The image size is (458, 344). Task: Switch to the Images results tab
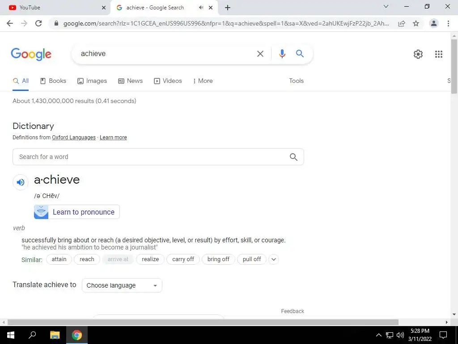tap(92, 81)
